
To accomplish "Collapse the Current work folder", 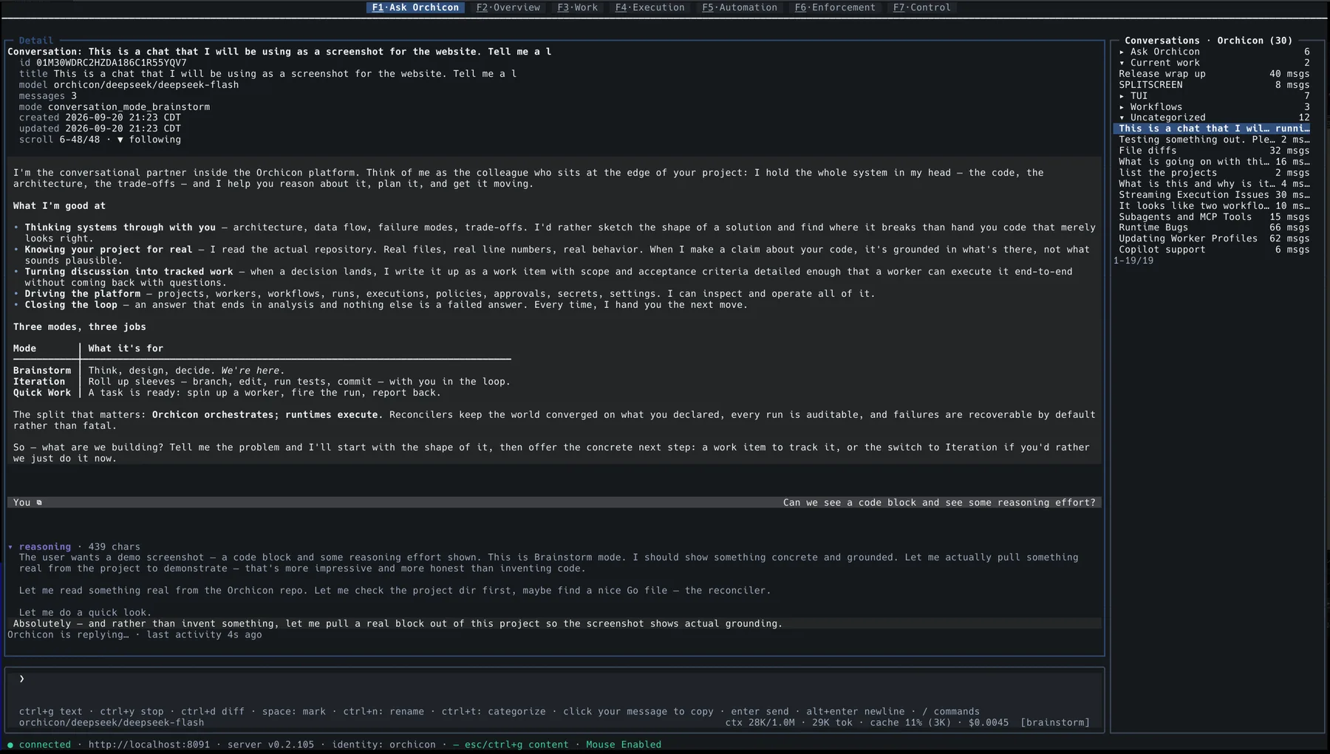I will [1213, 63].
